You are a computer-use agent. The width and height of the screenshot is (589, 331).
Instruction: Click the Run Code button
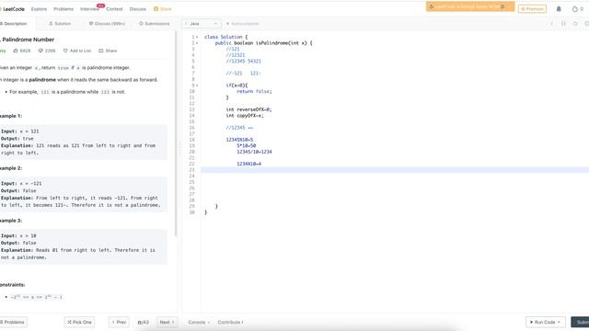pyautogui.click(x=545, y=323)
